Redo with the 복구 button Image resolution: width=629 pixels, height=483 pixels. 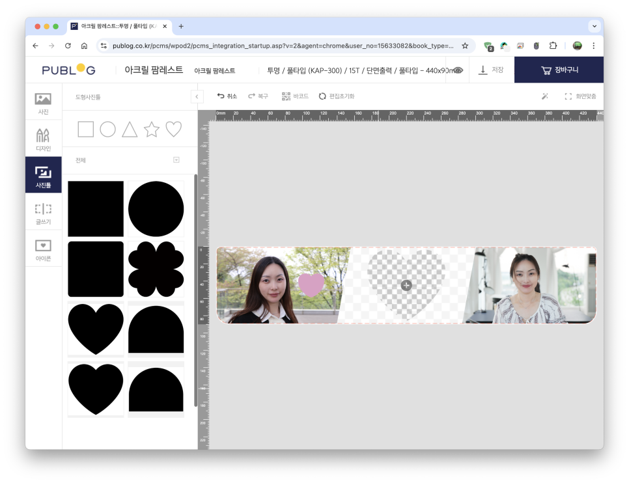pos(258,96)
